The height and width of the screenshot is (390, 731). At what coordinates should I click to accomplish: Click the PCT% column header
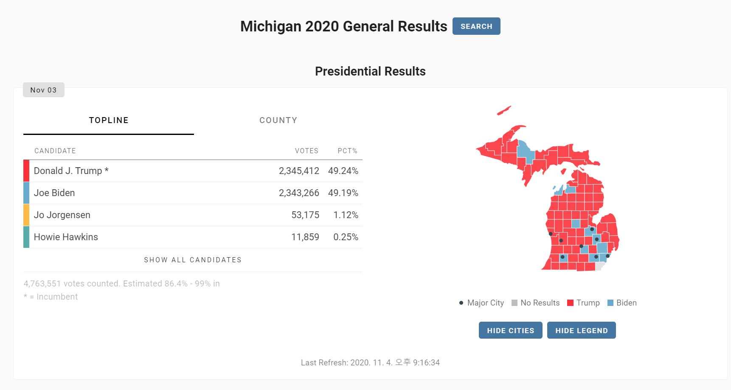(x=347, y=151)
